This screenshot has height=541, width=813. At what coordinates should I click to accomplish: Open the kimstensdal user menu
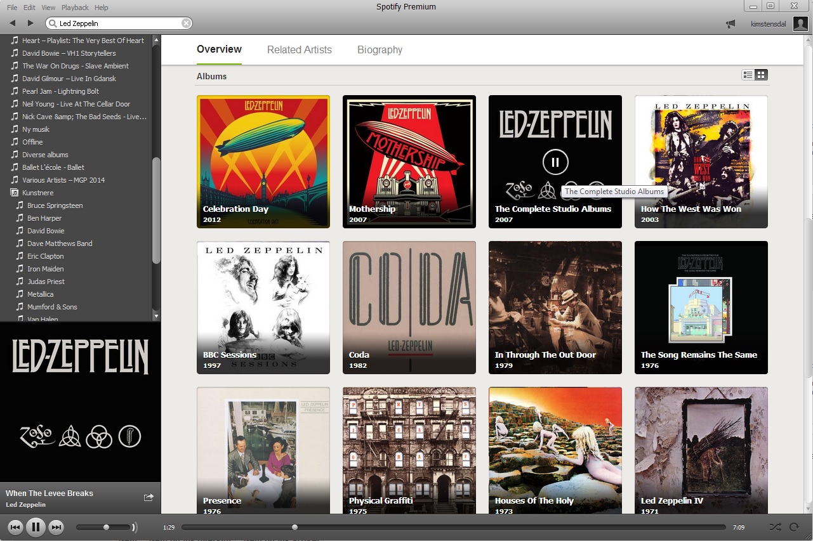pos(770,24)
